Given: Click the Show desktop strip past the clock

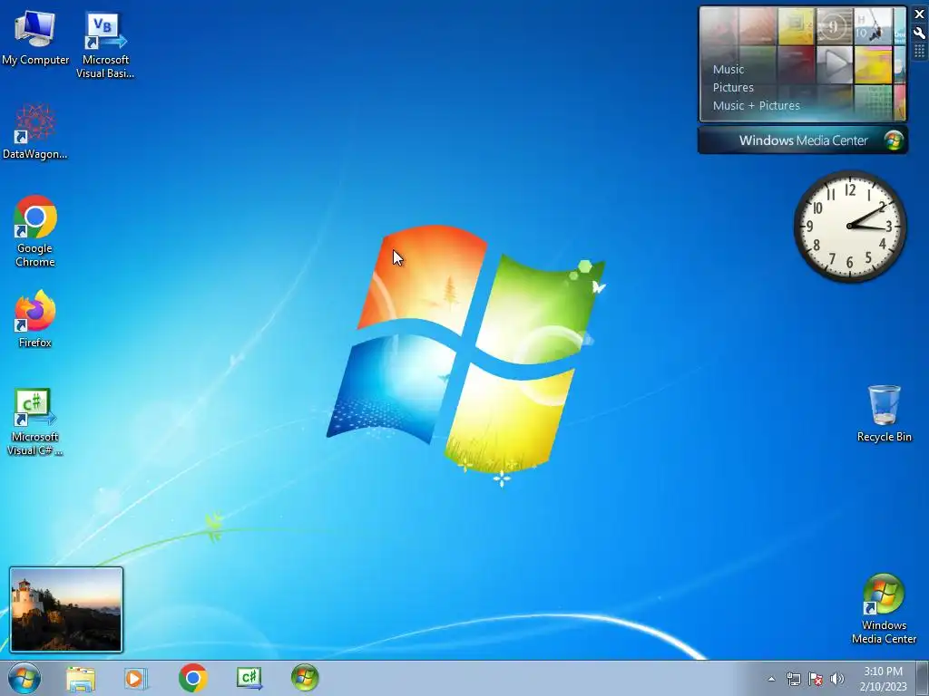Looking at the screenshot, I should click(x=923, y=679).
